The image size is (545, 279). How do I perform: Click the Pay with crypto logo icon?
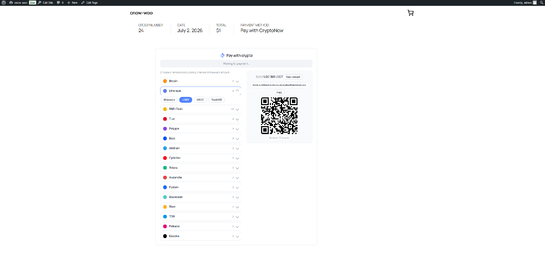click(x=222, y=55)
